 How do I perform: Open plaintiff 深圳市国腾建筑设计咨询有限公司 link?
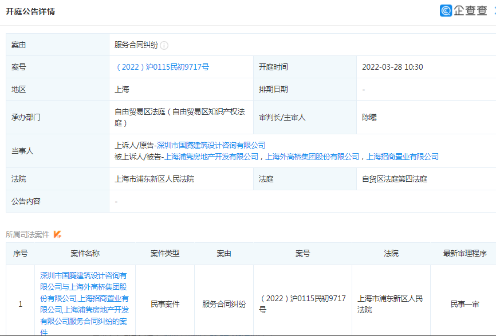point(211,145)
